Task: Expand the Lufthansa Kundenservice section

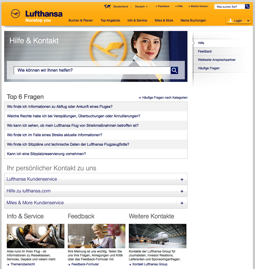Action: pos(32,179)
